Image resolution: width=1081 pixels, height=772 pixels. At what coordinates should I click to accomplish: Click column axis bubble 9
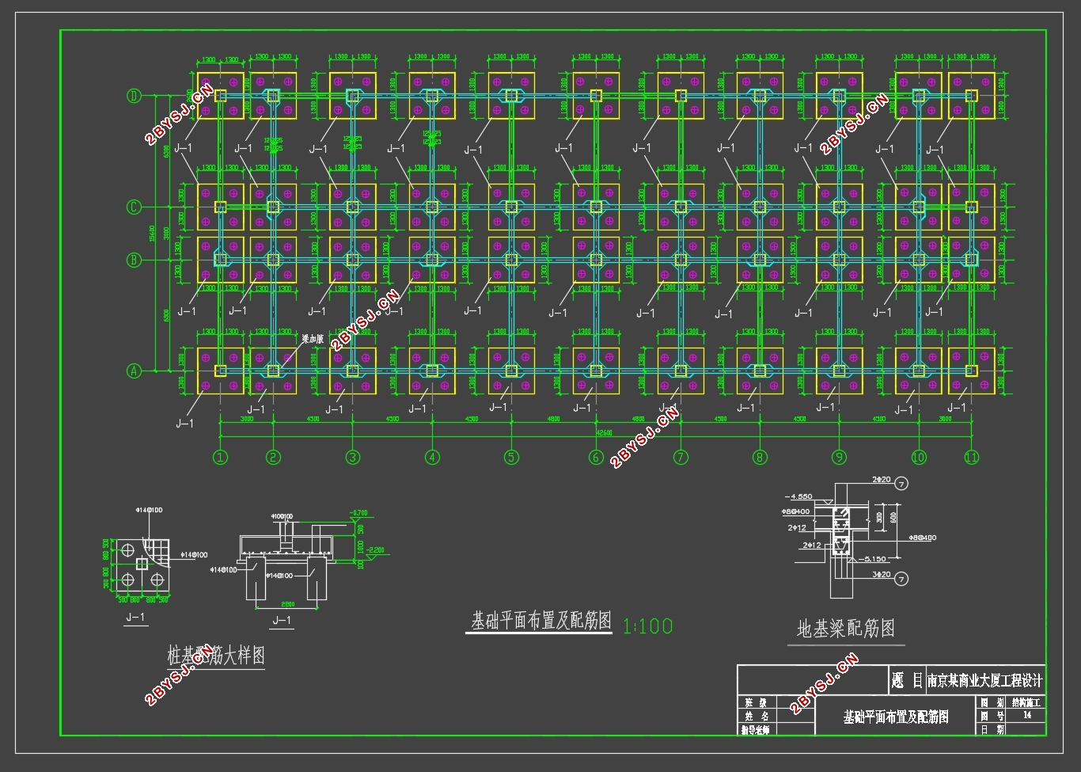coord(839,457)
